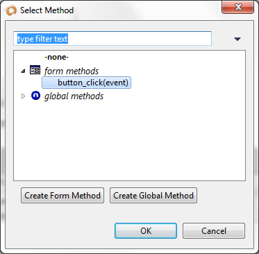Collapse the form methods node

point(23,71)
